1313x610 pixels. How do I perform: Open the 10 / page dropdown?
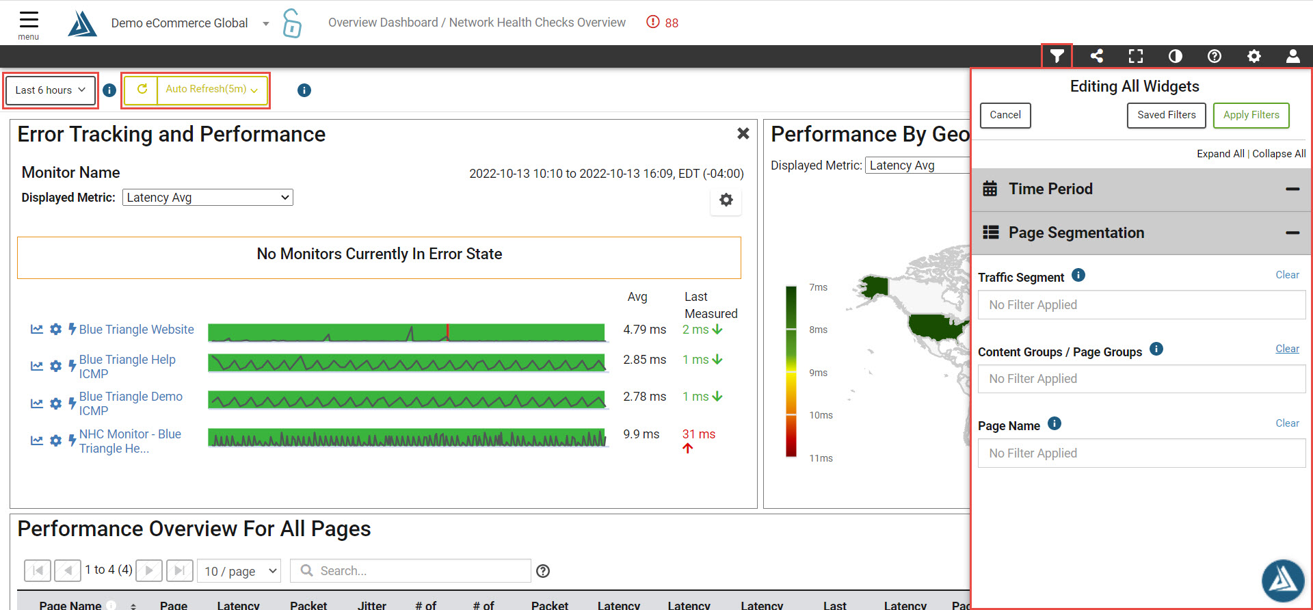pos(239,571)
